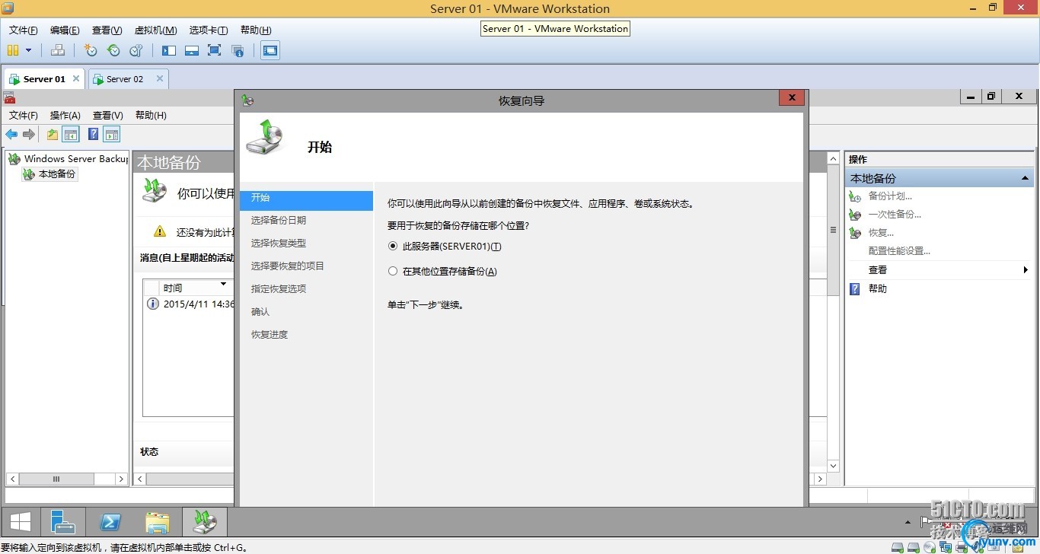1040x554 pixels.
Task: Open Server Manager from the taskbar
Action: click(63, 522)
